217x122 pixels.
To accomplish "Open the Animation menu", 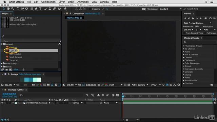I will pyautogui.click(x=83, y=2).
